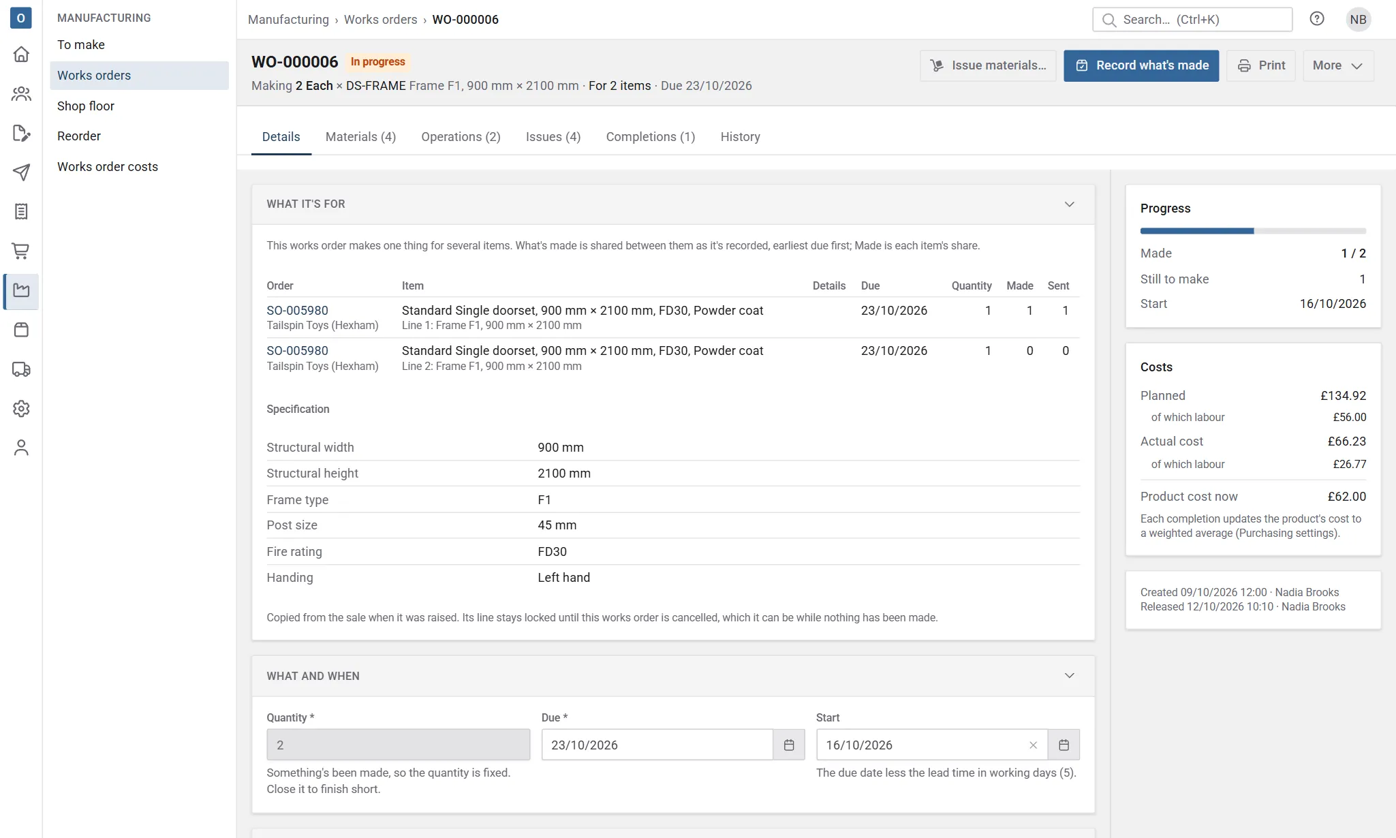Click the '£66.23' actual cost

[1346, 441]
